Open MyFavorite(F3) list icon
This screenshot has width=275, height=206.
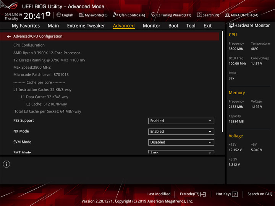click(81, 15)
